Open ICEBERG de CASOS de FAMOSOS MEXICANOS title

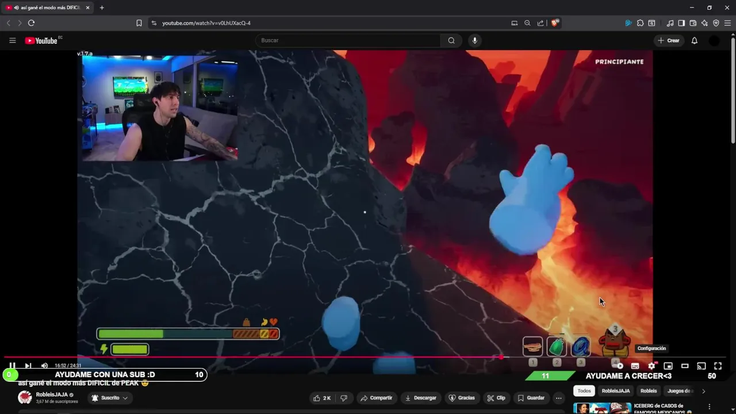click(x=662, y=409)
